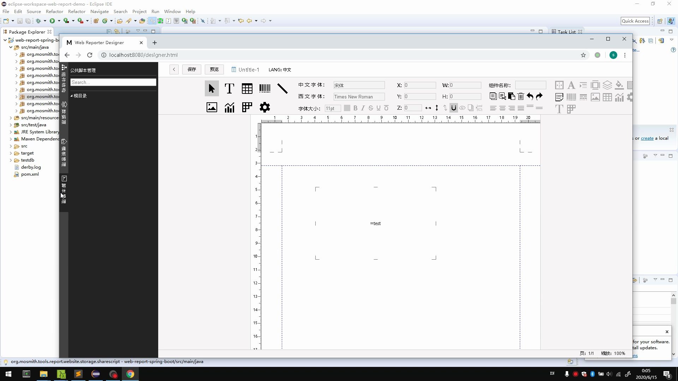Screen dimensions: 678x381
Task: Click the 预览 preview button
Action: [x=214, y=69]
